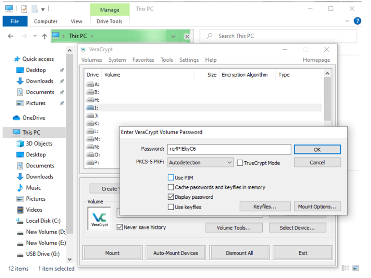Open VeraCrypt Tools menu
The image size is (371, 278).
[167, 60]
